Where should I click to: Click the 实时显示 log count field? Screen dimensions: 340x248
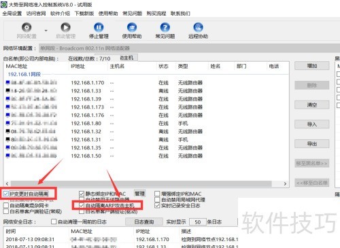click(198, 222)
